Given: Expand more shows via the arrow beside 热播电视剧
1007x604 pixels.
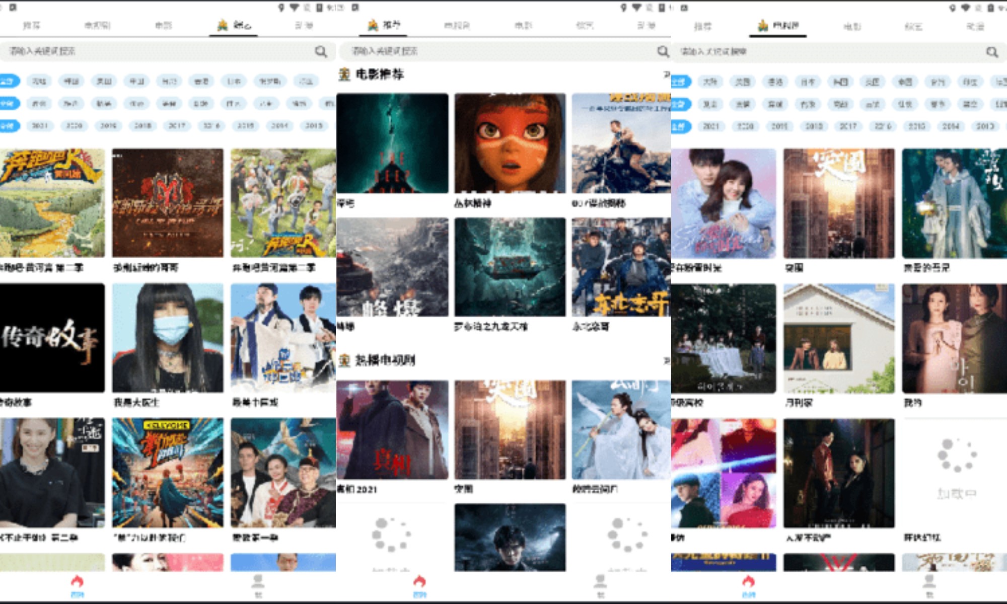Looking at the screenshot, I should (667, 361).
